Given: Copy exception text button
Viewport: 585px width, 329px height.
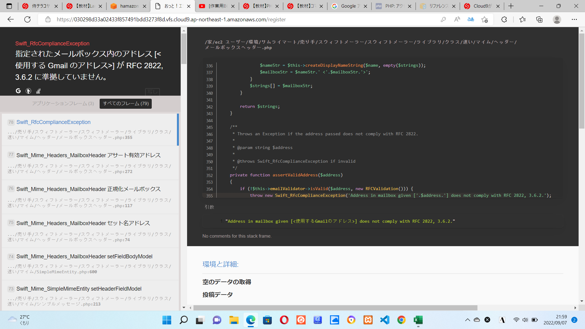Looking at the screenshot, I should [152, 92].
